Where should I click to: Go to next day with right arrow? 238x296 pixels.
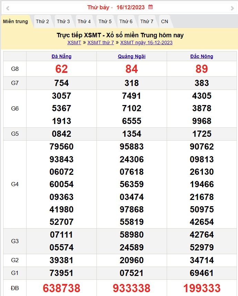click(x=232, y=8)
